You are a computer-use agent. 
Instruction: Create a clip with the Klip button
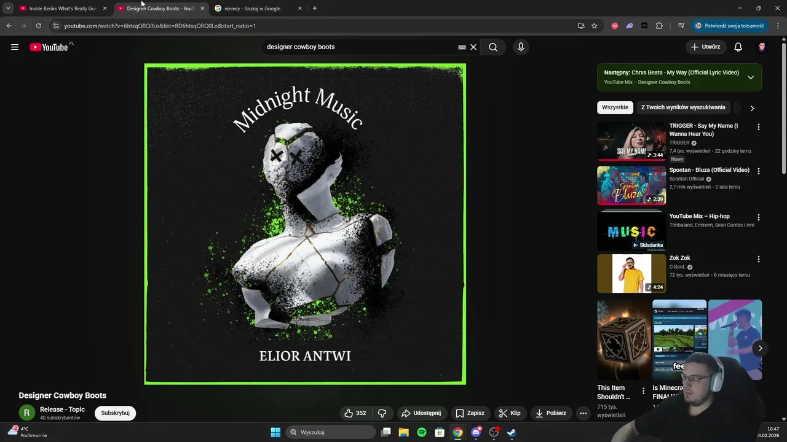point(510,413)
